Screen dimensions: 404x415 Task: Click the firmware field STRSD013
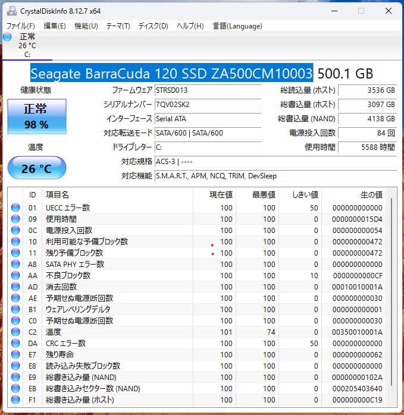click(x=208, y=90)
